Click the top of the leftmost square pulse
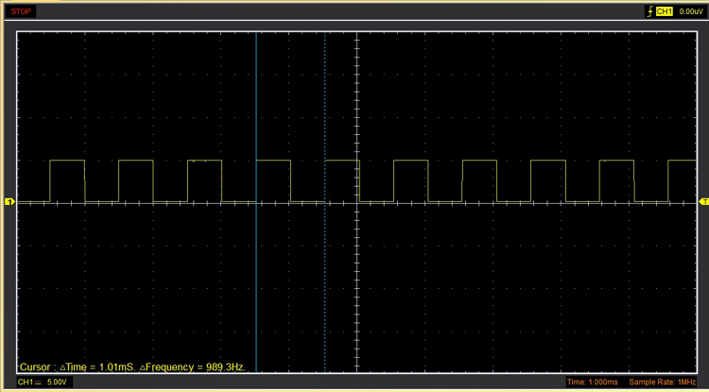This screenshot has width=709, height=392. [66, 161]
